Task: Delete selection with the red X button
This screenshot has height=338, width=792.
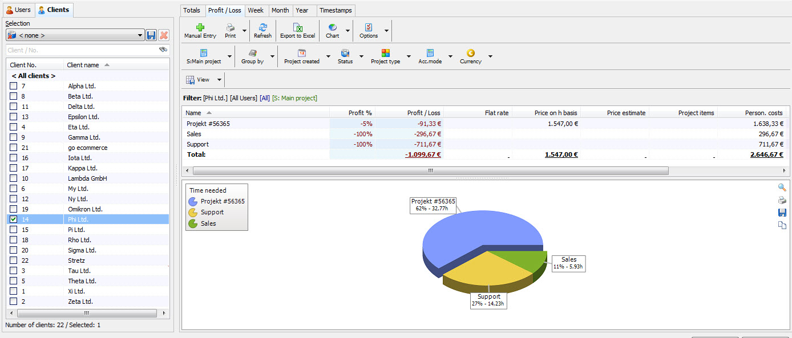Action: point(164,35)
